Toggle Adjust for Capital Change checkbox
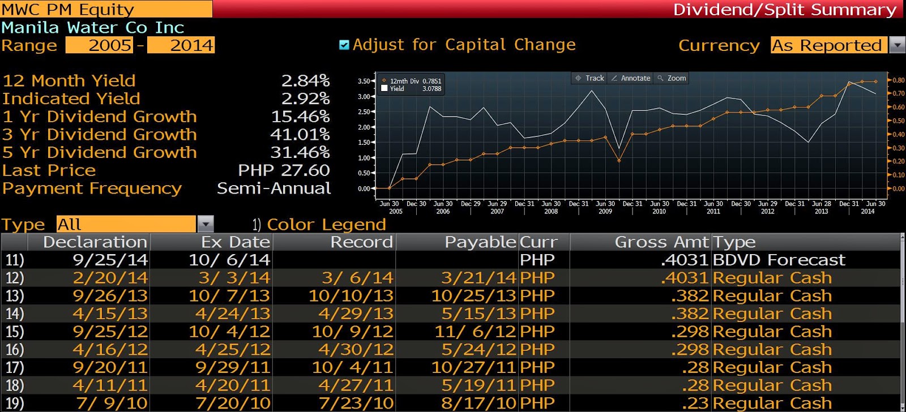This screenshot has width=906, height=412. point(344,45)
